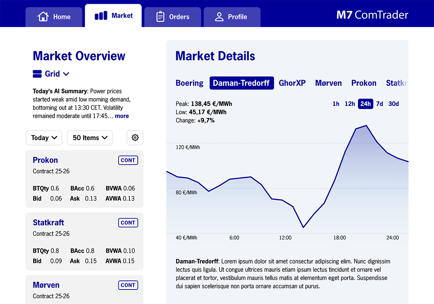434x304 pixels.
Task: Click the M7 ComTrader logo
Action: 372,15
